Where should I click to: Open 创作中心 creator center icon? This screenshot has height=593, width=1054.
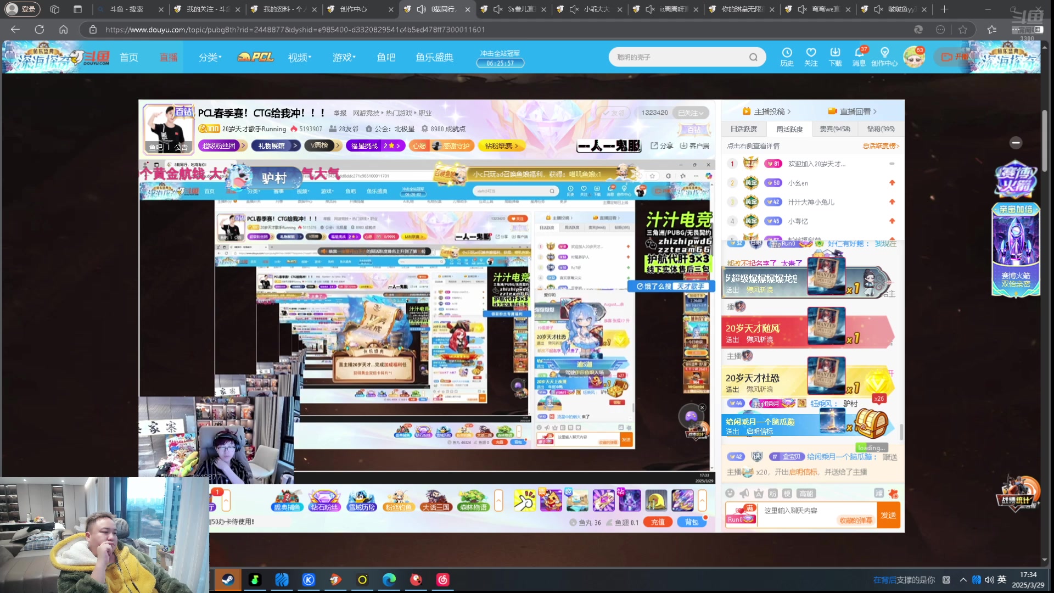(x=884, y=56)
